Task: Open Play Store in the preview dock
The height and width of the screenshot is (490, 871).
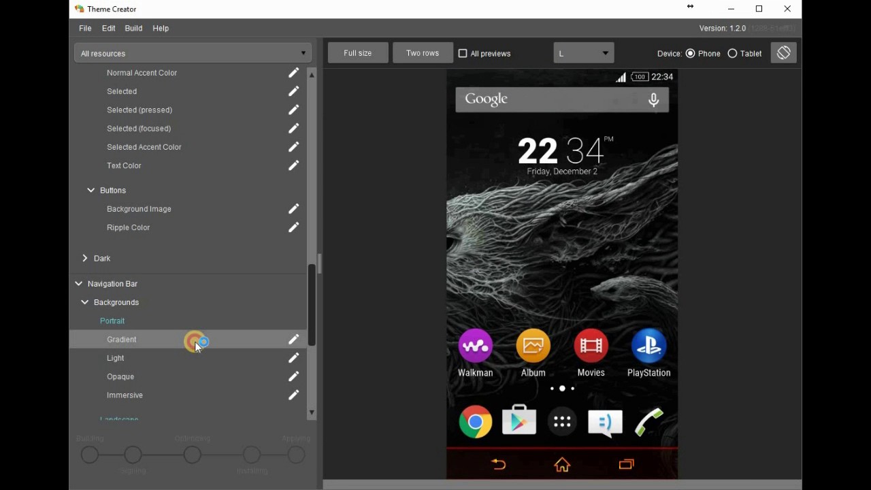Action: (519, 421)
